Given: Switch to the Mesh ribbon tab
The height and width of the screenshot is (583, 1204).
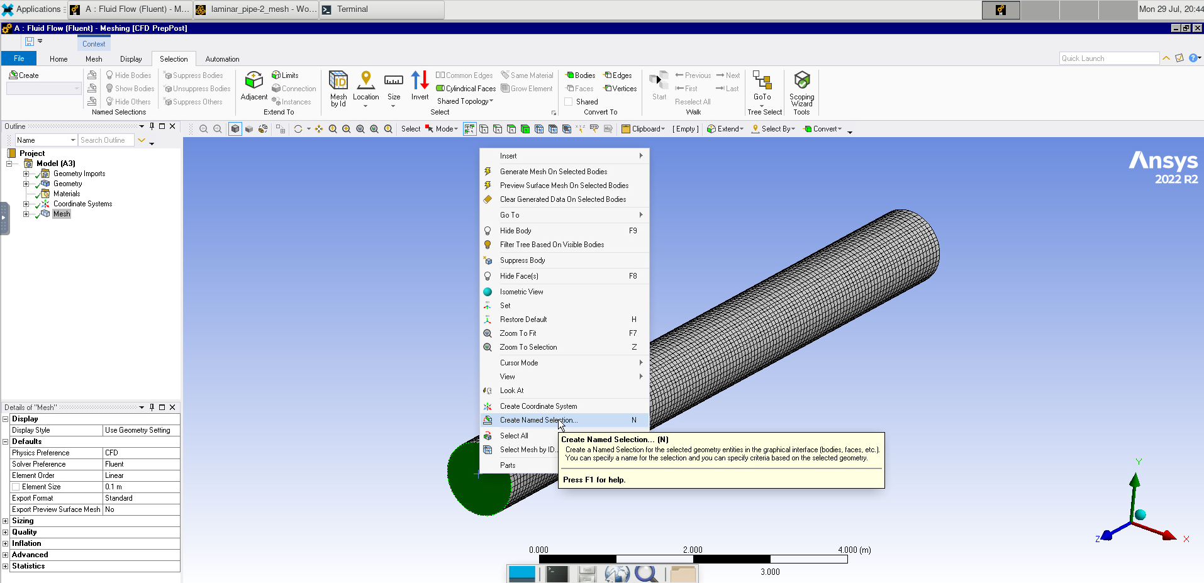Looking at the screenshot, I should pos(94,59).
